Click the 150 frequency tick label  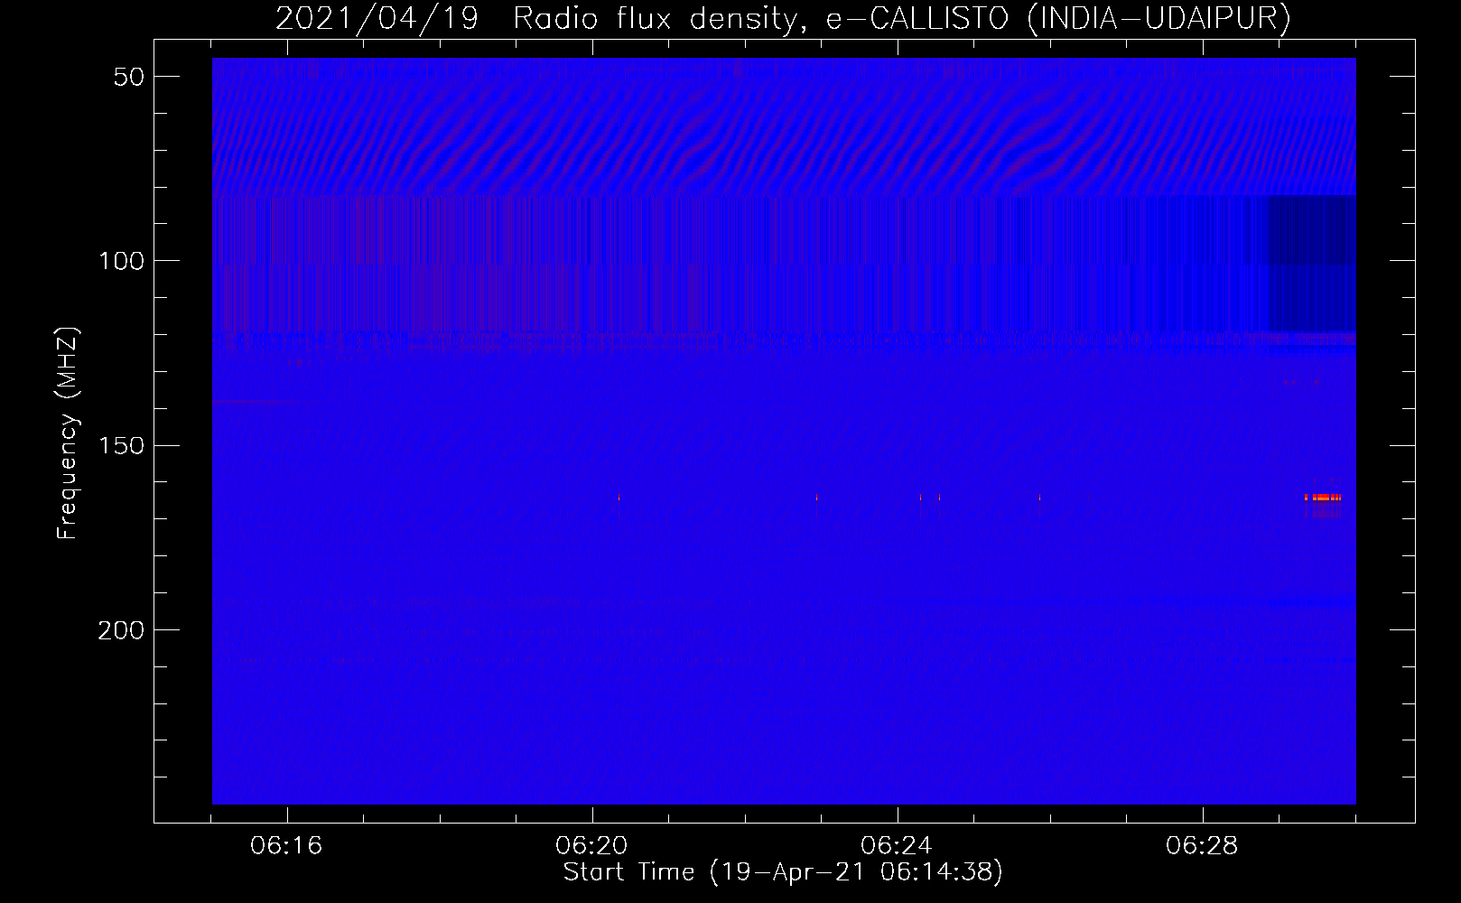point(121,445)
